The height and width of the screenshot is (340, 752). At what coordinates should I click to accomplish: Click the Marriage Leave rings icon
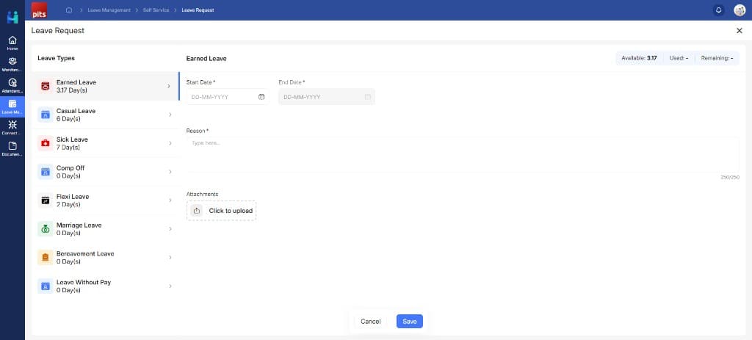[x=45, y=228]
